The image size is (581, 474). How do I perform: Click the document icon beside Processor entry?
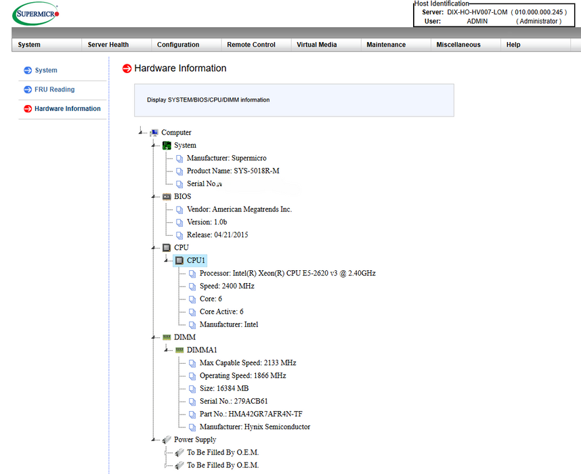[192, 274]
